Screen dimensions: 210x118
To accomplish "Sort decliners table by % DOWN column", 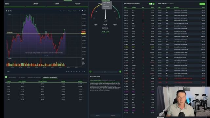I will (x=80, y=81).
